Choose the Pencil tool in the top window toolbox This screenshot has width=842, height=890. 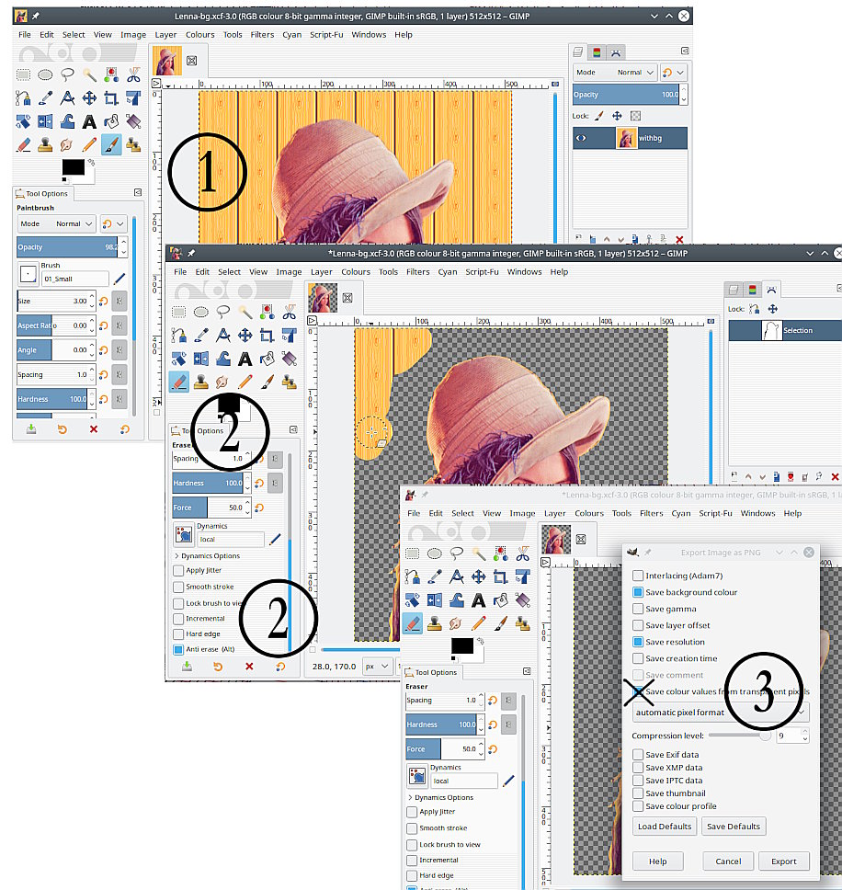pyautogui.click(x=89, y=144)
